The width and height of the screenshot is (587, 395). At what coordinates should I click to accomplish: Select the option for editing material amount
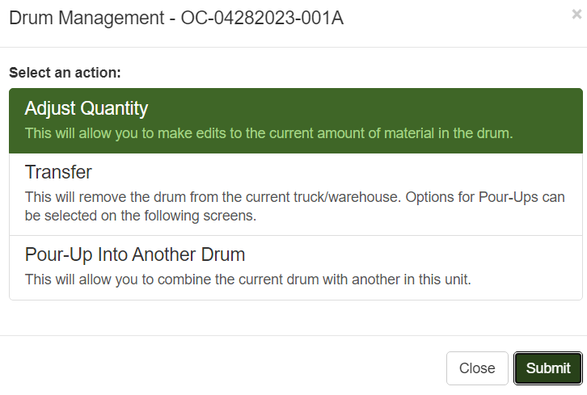[295, 120]
